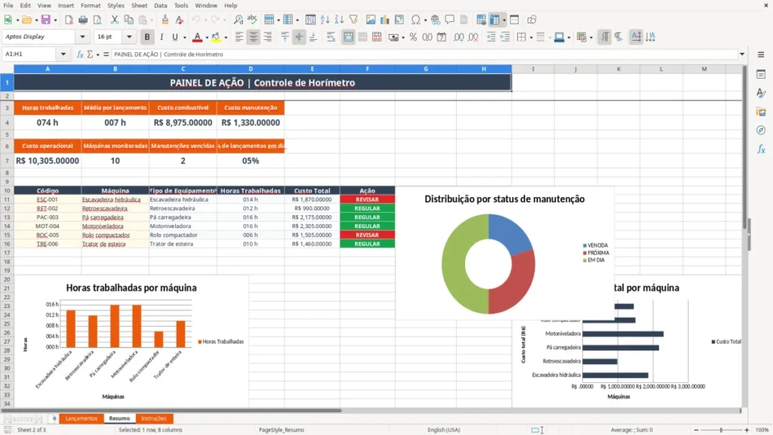Click the Insert Image icon
The height and width of the screenshot is (435, 773).
[x=371, y=20]
